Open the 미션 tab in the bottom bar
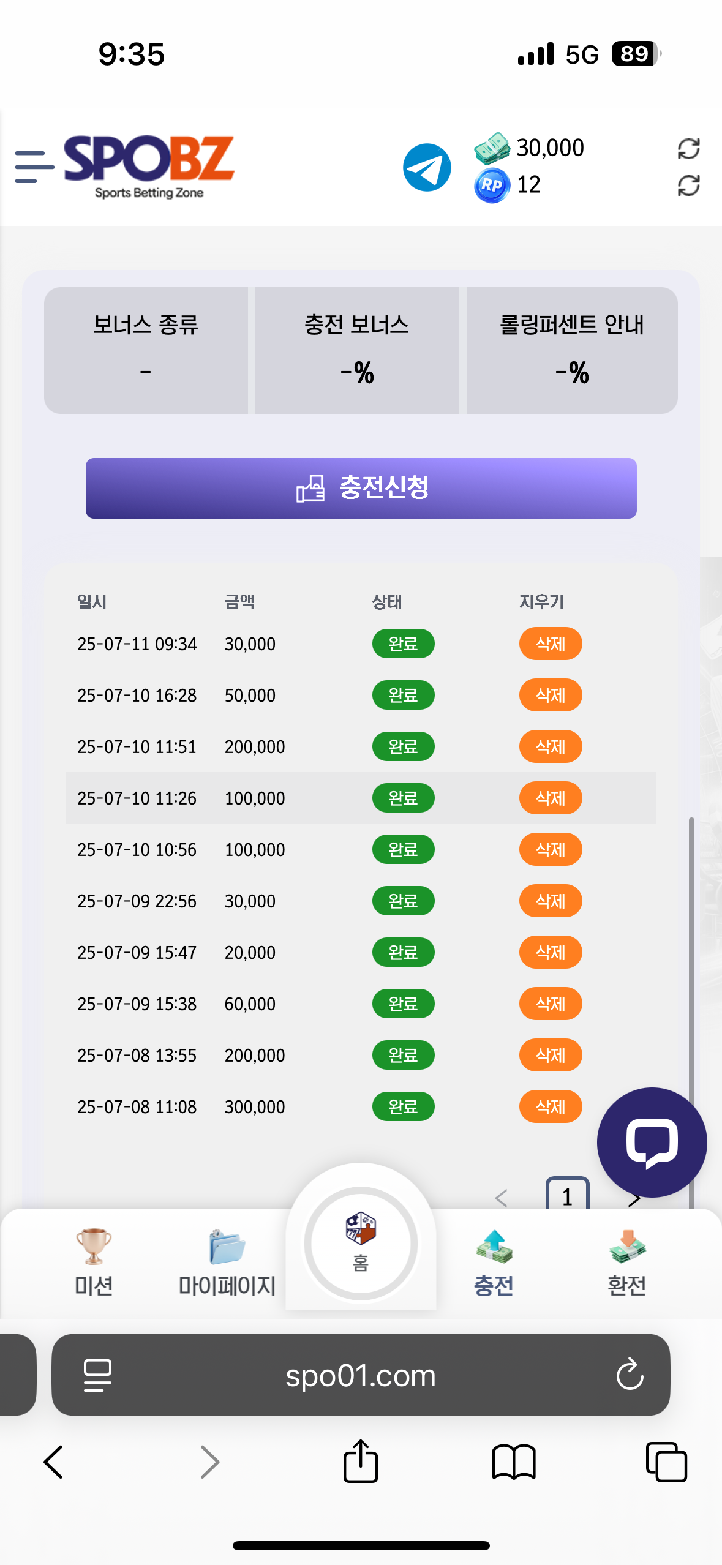The height and width of the screenshot is (1565, 722). (94, 1263)
